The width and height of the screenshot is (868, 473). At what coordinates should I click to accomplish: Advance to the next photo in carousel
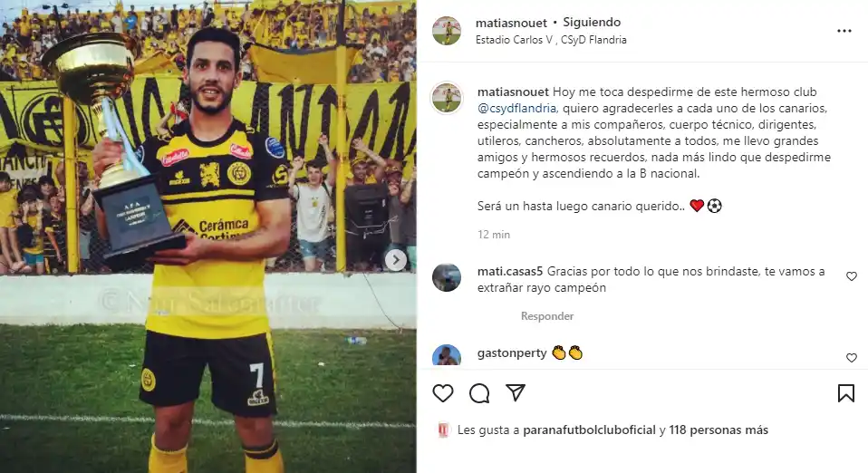396,260
